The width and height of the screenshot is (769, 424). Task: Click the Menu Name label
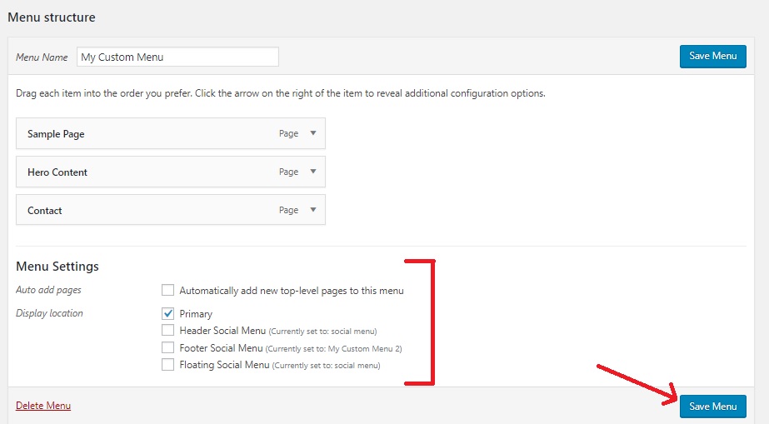tap(42, 57)
